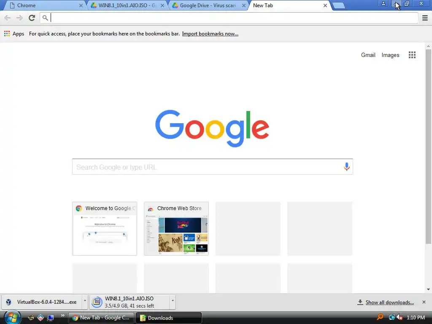Viewport: 432px width, 324px height.
Task: Switch to the WIN8.1_10in1.AIO.ISO tab
Action: point(127,5)
